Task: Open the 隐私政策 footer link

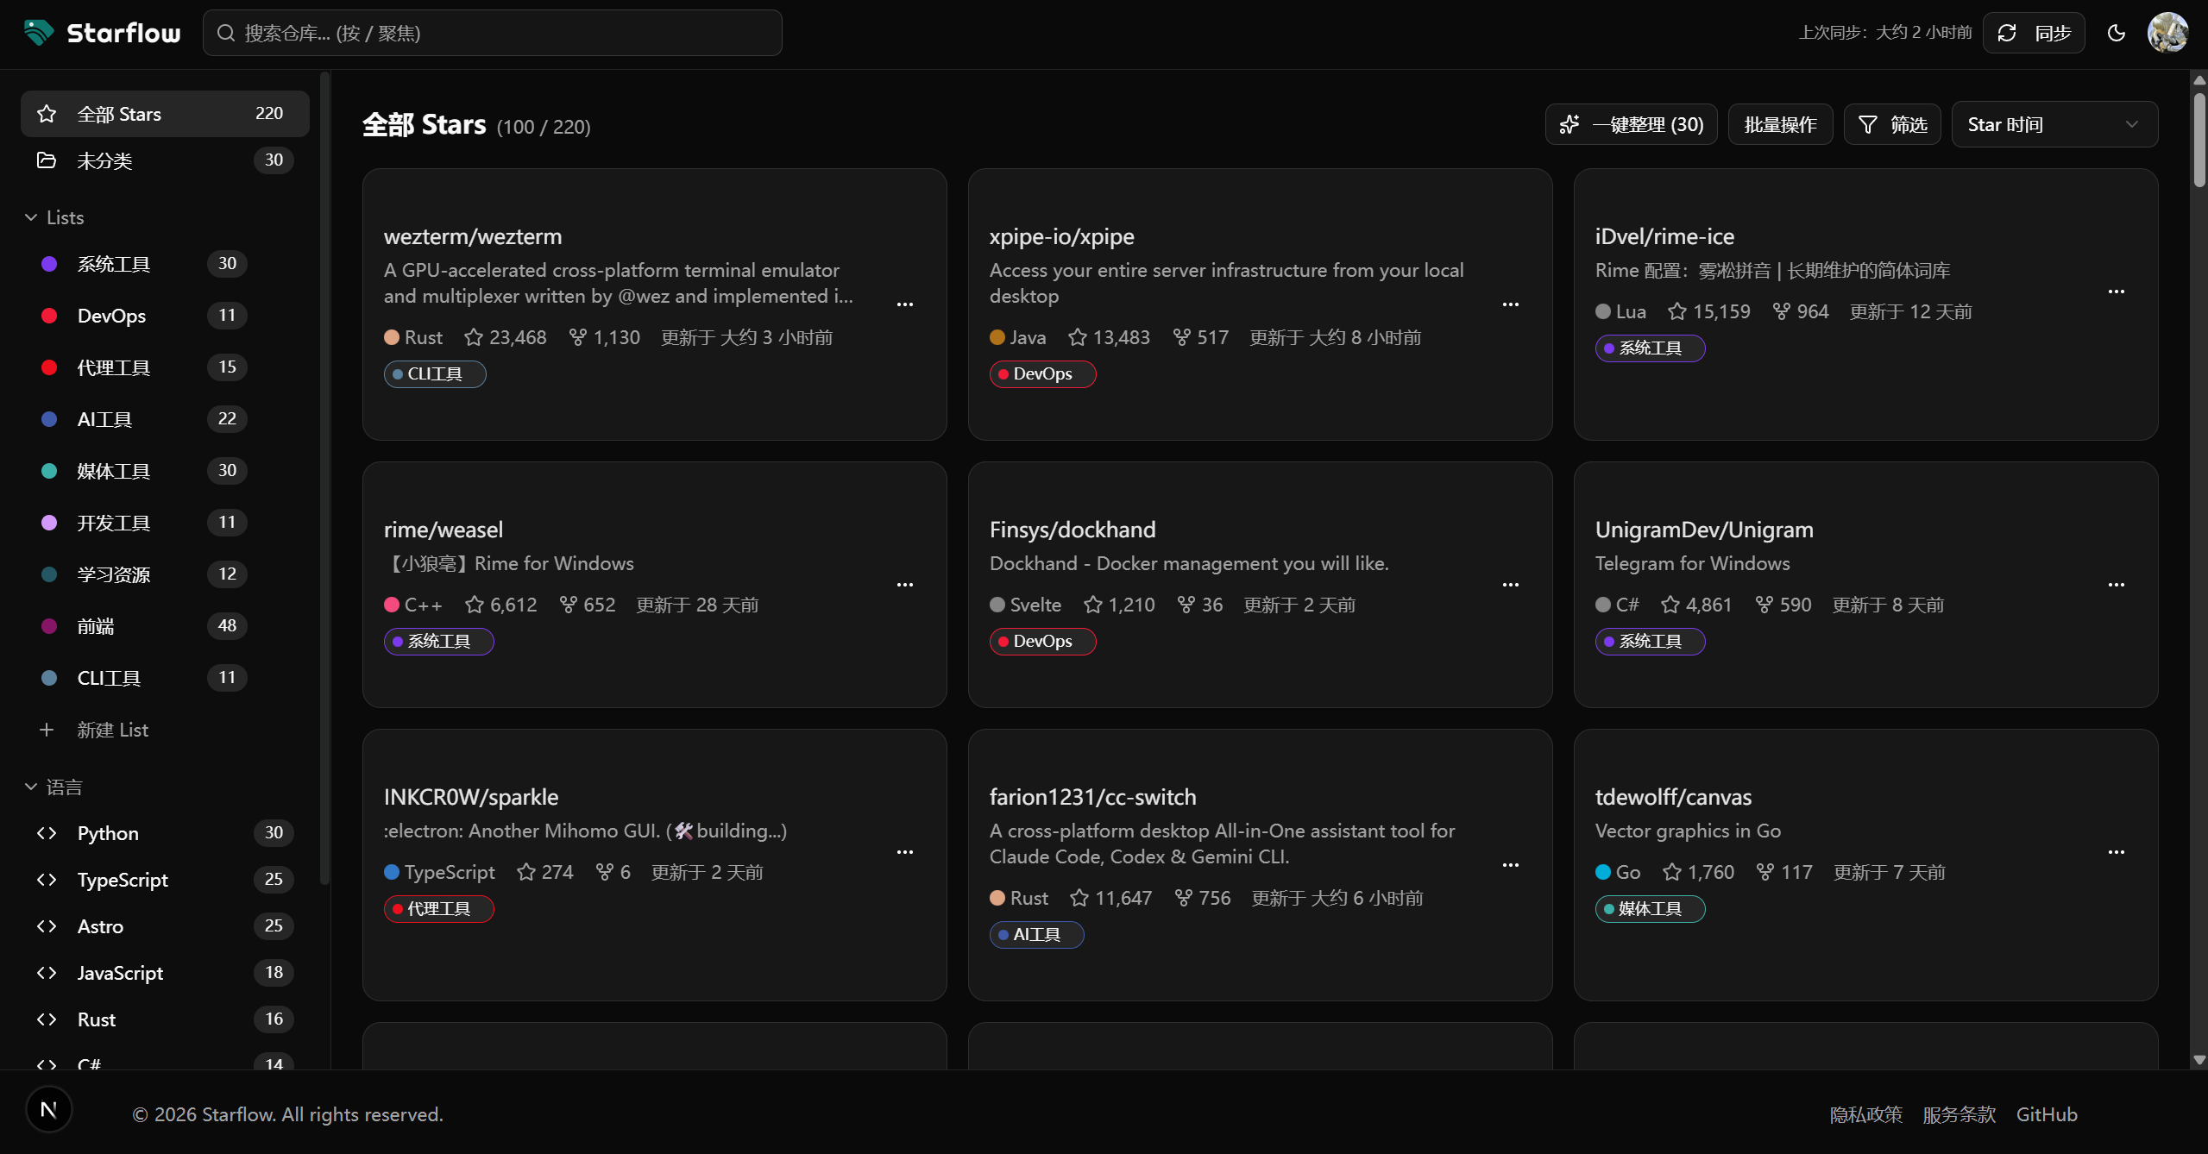Action: (x=1865, y=1114)
